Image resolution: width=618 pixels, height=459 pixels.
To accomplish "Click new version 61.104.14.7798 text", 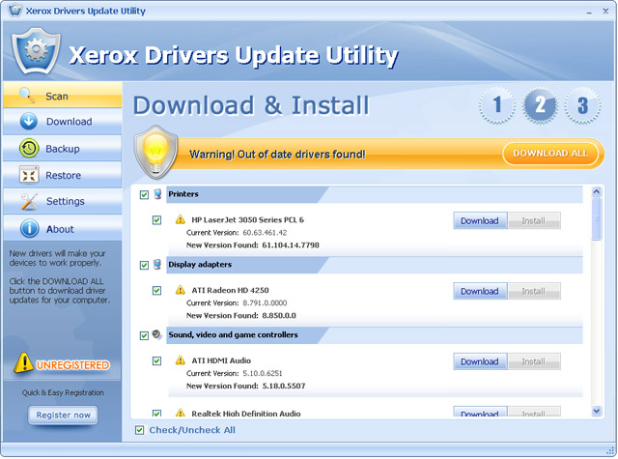I will (x=291, y=244).
